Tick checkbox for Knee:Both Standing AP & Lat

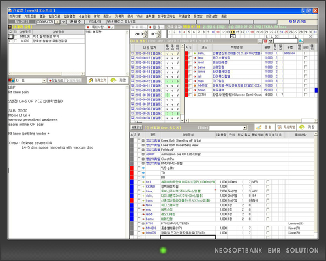coord(139,140)
